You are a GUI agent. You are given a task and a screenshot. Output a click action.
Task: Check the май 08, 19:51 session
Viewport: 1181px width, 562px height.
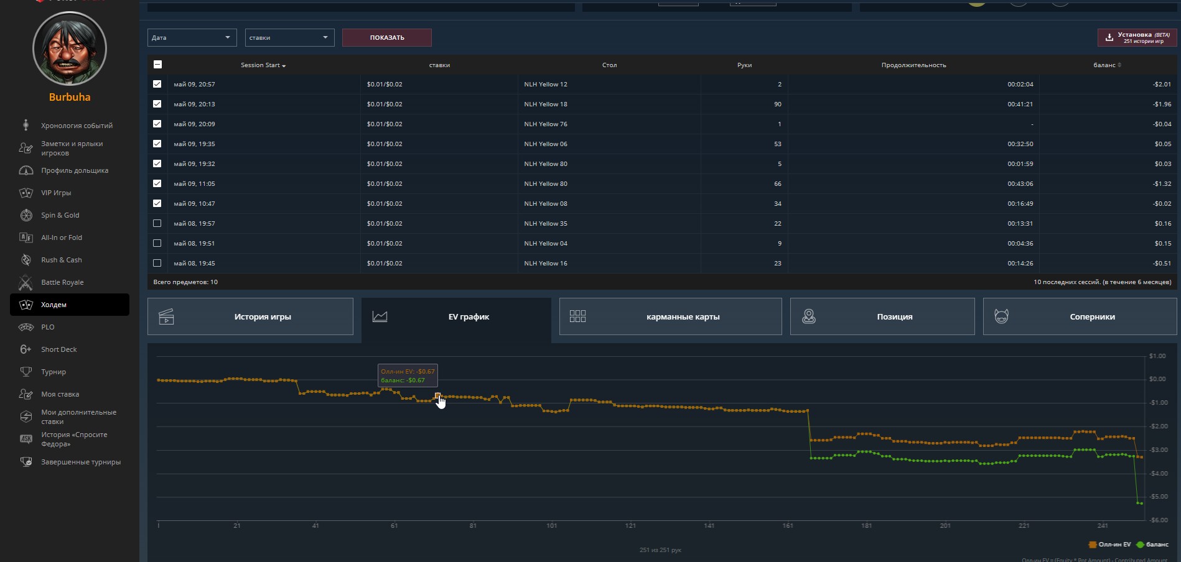pyautogui.click(x=157, y=243)
